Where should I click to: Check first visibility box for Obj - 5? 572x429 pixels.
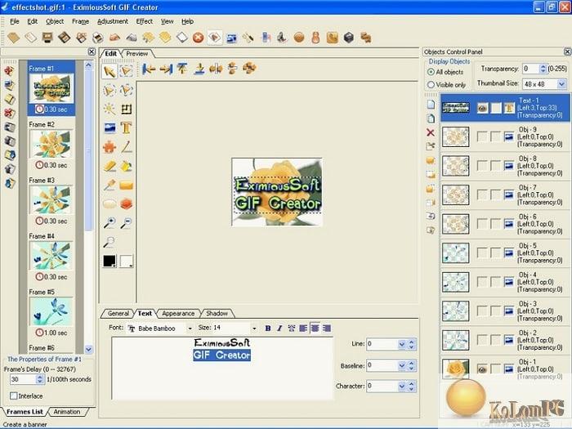pos(482,252)
